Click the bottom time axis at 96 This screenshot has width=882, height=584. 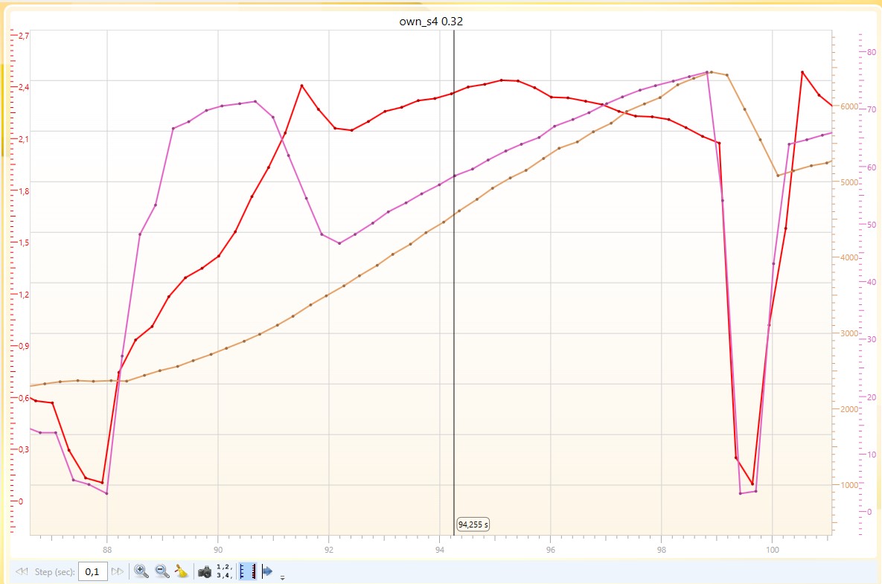550,549
